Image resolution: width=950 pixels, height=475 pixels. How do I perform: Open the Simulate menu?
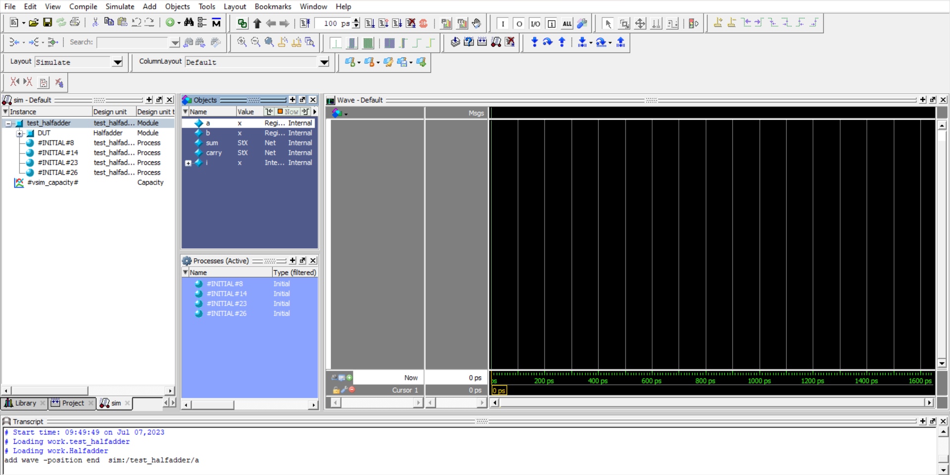[120, 6]
